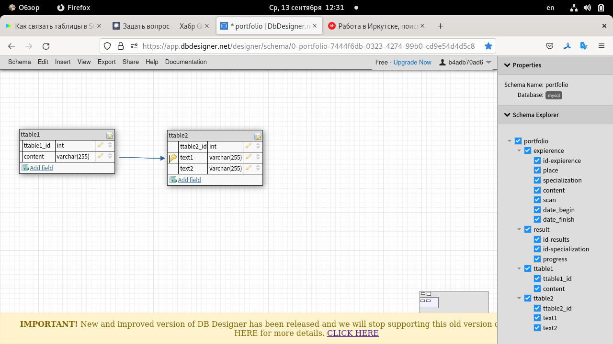Open the Insert menu
The width and height of the screenshot is (613, 344).
[x=63, y=62]
